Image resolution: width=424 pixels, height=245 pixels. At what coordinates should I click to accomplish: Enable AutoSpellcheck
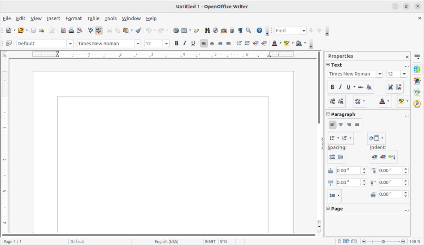tap(98, 30)
